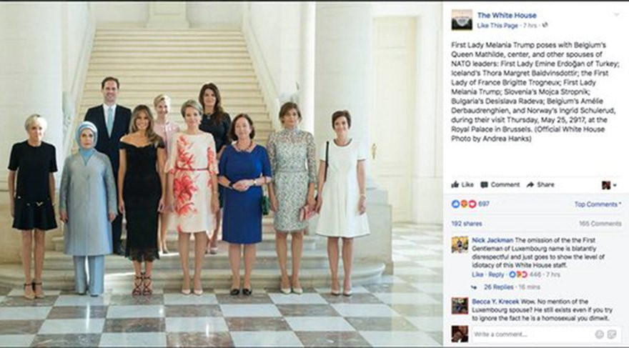
Task: Click the Share arrow icon
Action: click(530, 184)
